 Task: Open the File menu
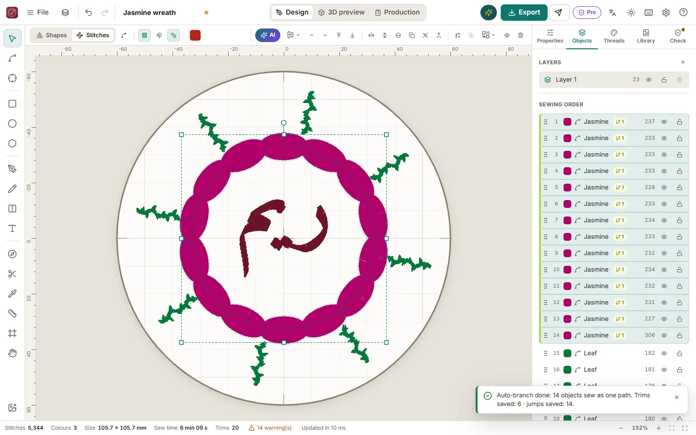coord(38,13)
